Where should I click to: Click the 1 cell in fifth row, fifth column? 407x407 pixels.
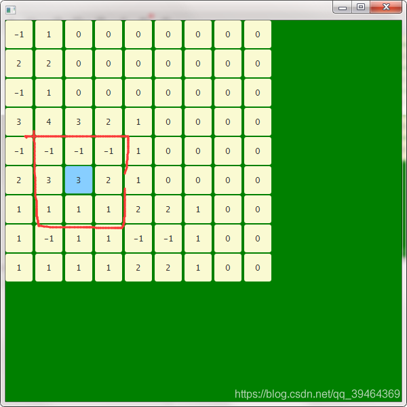click(138, 151)
